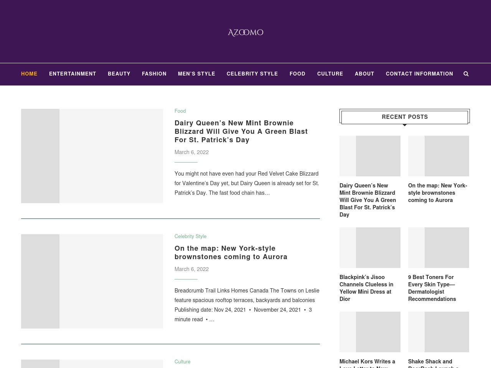Open main Dairy Queen Mint Brownie Blizzard headline
491x368 pixels.
[241, 131]
